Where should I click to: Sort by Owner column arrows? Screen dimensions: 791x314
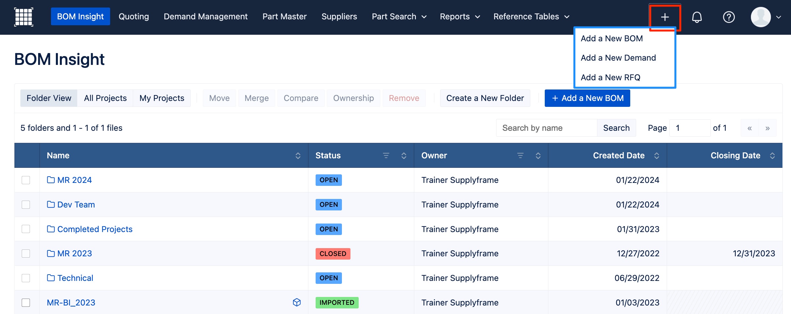point(538,156)
